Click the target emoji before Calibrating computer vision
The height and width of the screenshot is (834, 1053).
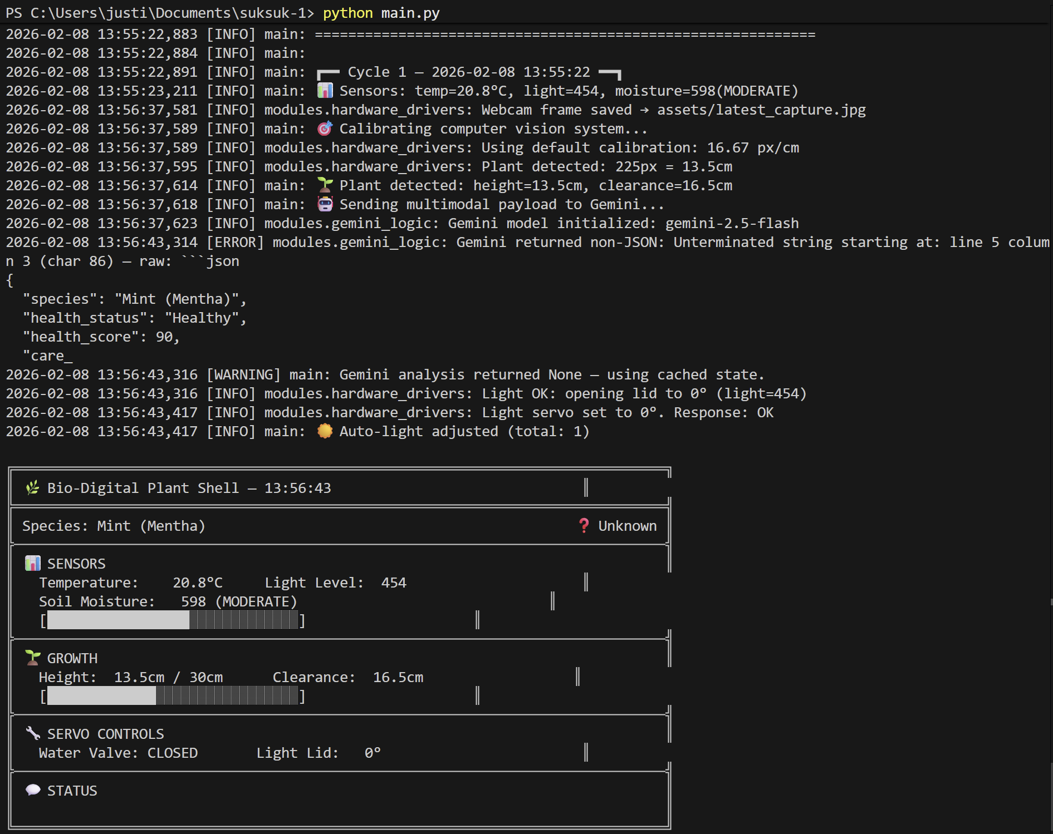pos(325,129)
